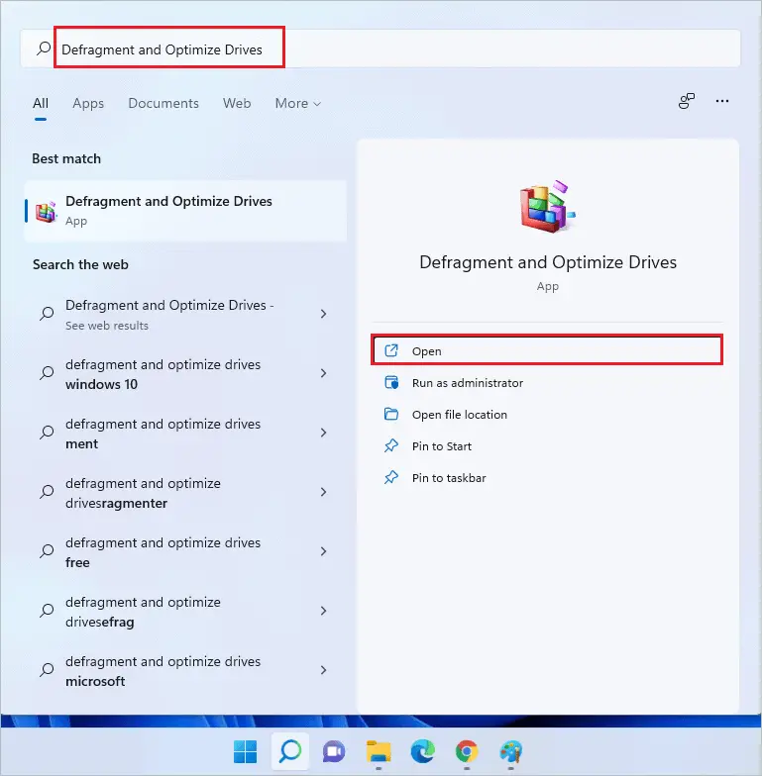Click the Pin to taskbar pin icon

point(390,477)
